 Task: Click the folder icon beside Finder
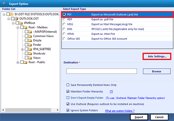click(x=30, y=45)
